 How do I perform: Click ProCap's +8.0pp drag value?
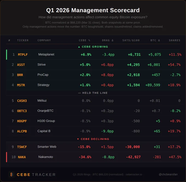107,75
